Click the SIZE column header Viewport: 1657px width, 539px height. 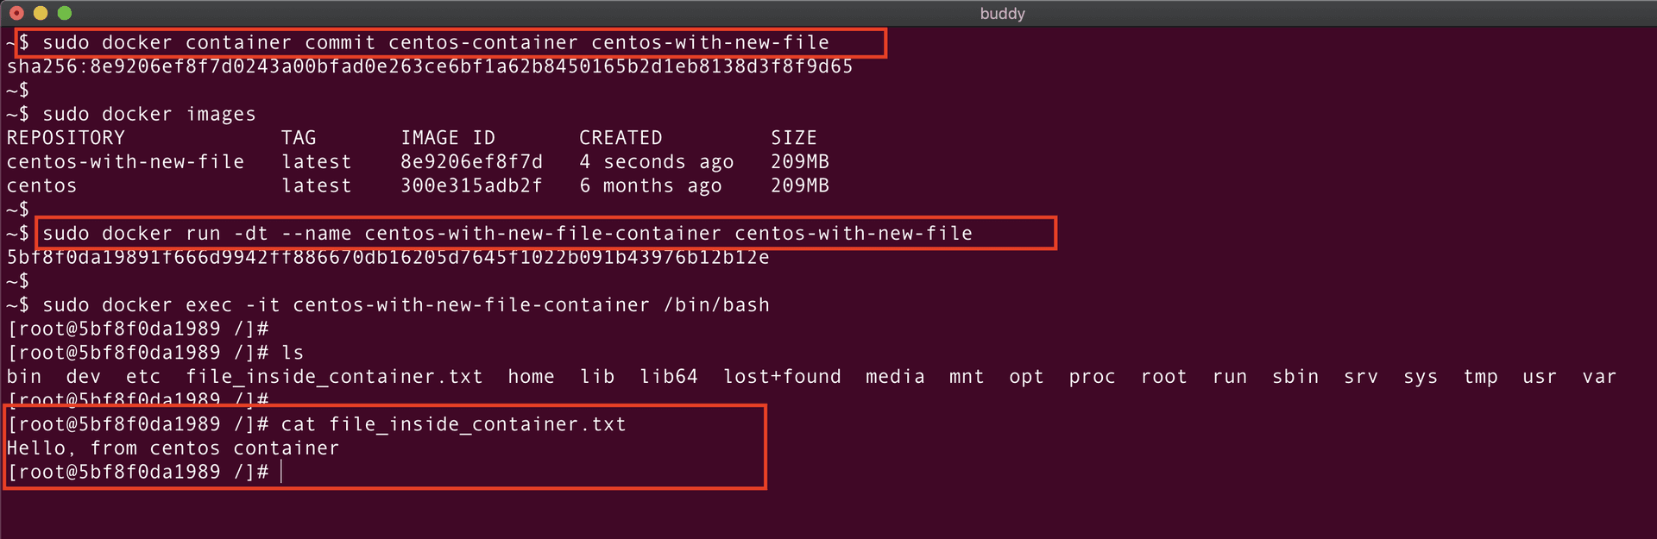pyautogui.click(x=793, y=138)
